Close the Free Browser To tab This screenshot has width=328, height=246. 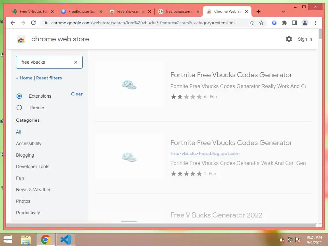coord(150,12)
